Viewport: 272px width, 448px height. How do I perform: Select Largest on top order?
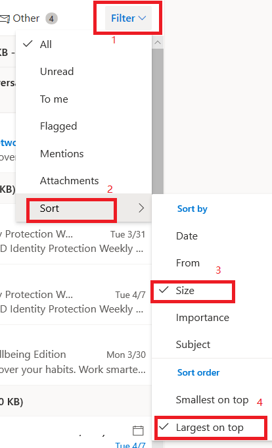pos(212,428)
